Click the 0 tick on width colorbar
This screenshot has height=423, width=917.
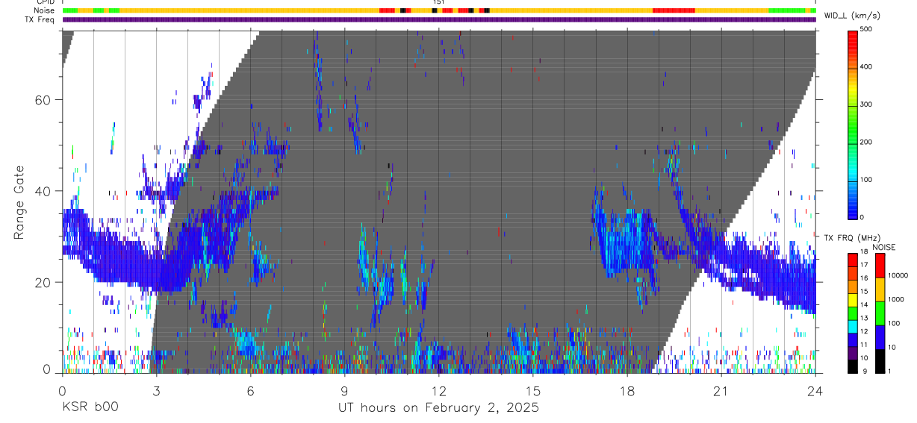point(862,217)
